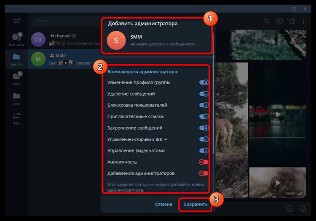
Task: Click the 'Возможности администратора:' heading
Action: (x=143, y=72)
